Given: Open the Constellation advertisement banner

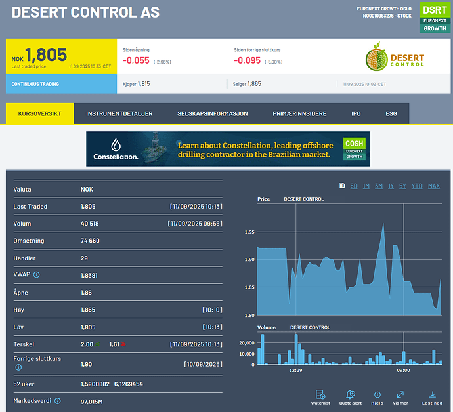Looking at the screenshot, I should [x=228, y=149].
